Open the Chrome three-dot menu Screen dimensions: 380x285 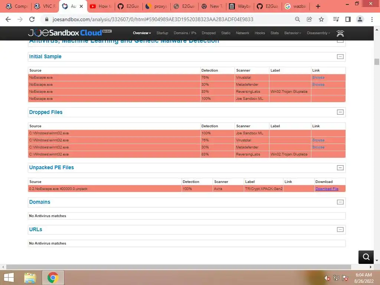pos(372,19)
